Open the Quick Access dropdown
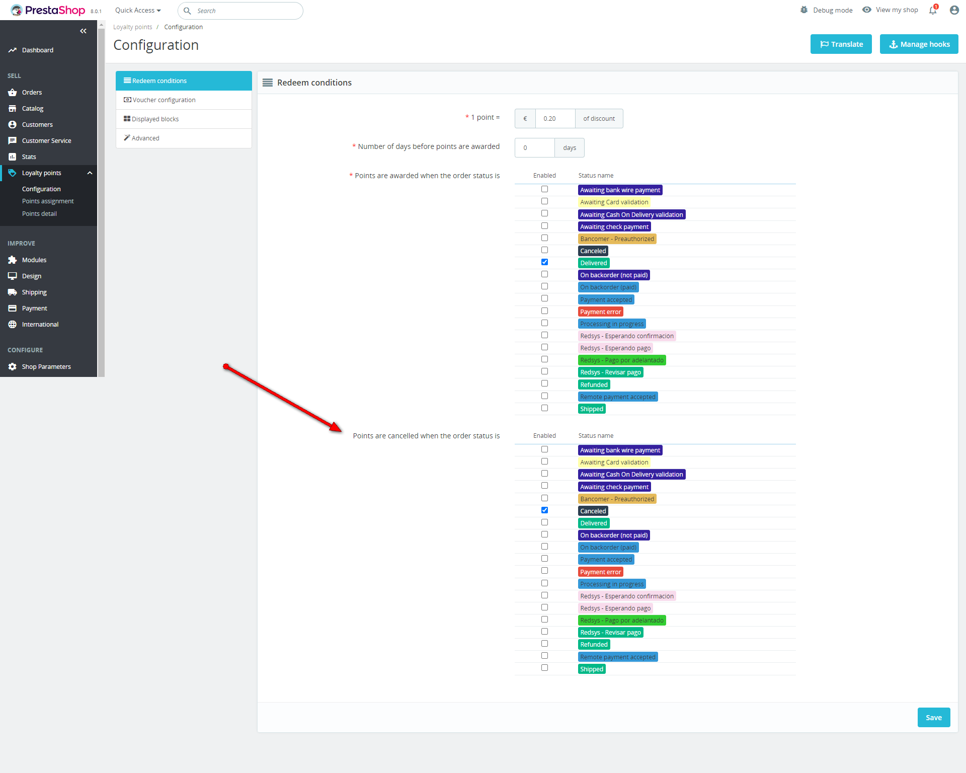Viewport: 966px width, 773px height. point(138,11)
